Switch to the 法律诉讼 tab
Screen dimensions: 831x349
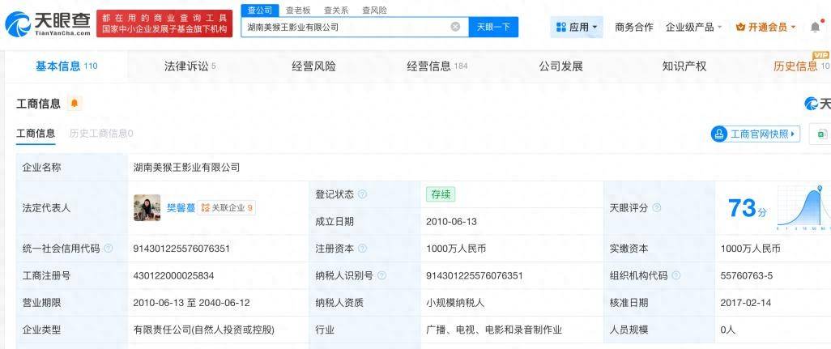click(x=190, y=66)
